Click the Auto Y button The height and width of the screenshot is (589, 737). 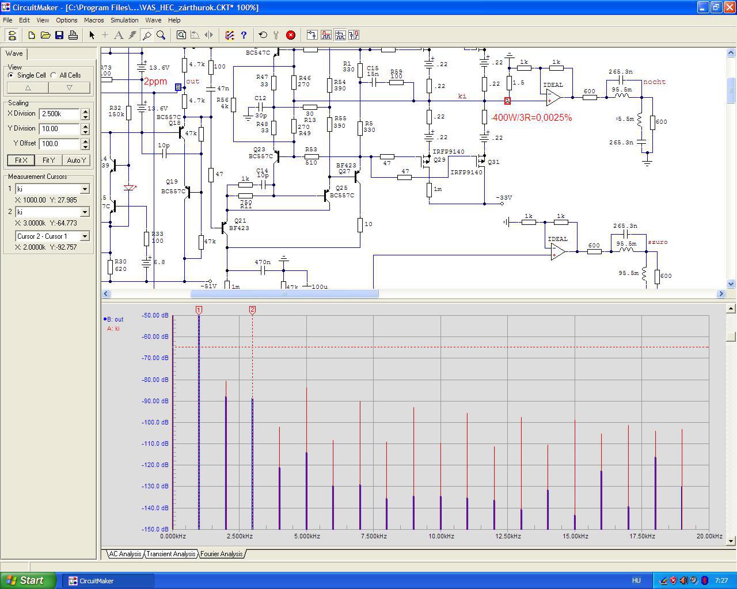pos(76,160)
